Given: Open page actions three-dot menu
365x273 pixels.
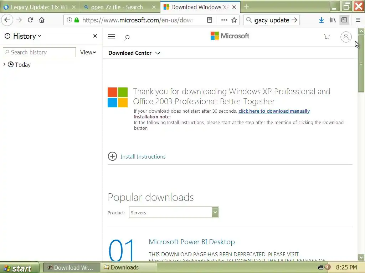Looking at the screenshot, I should (x=224, y=20).
